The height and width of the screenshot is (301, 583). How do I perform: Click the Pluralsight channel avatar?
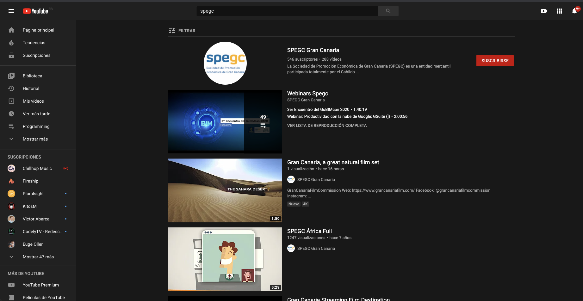[x=11, y=194]
